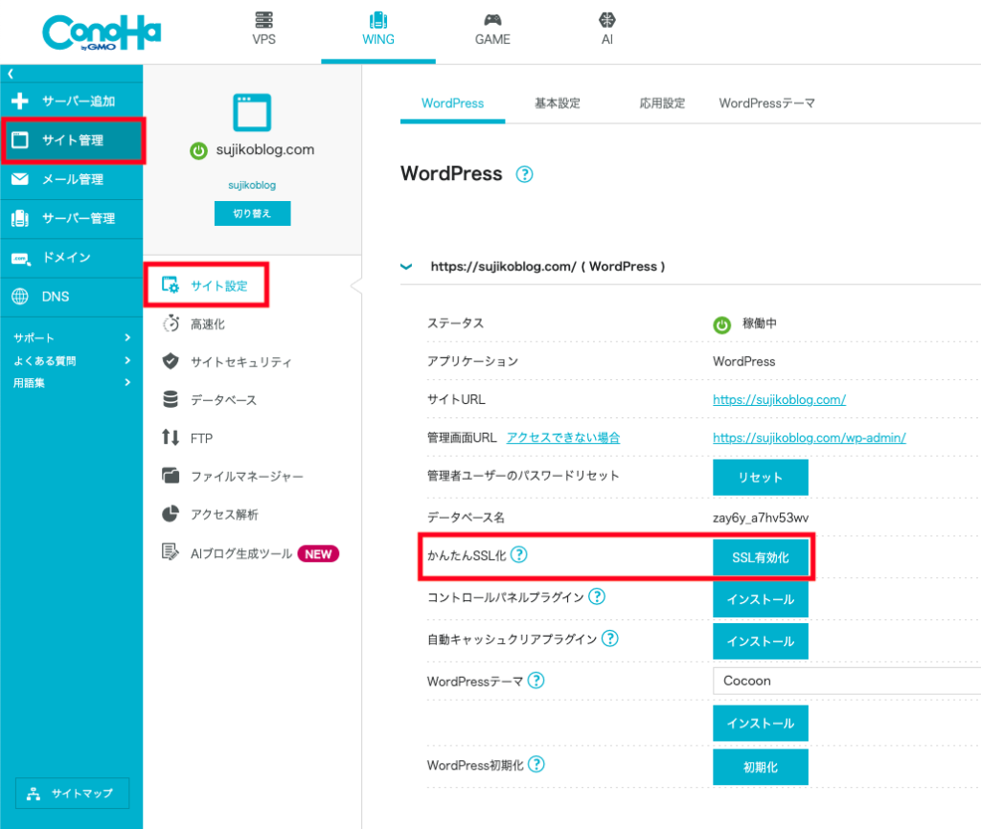Expand the サポート menu arrow
The width and height of the screenshot is (981, 829).
click(x=127, y=338)
